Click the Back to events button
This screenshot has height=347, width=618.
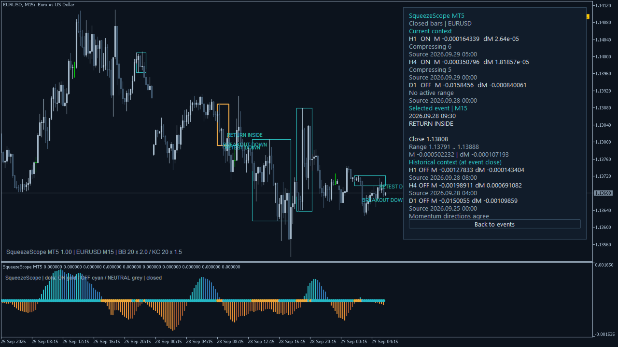coord(494,224)
